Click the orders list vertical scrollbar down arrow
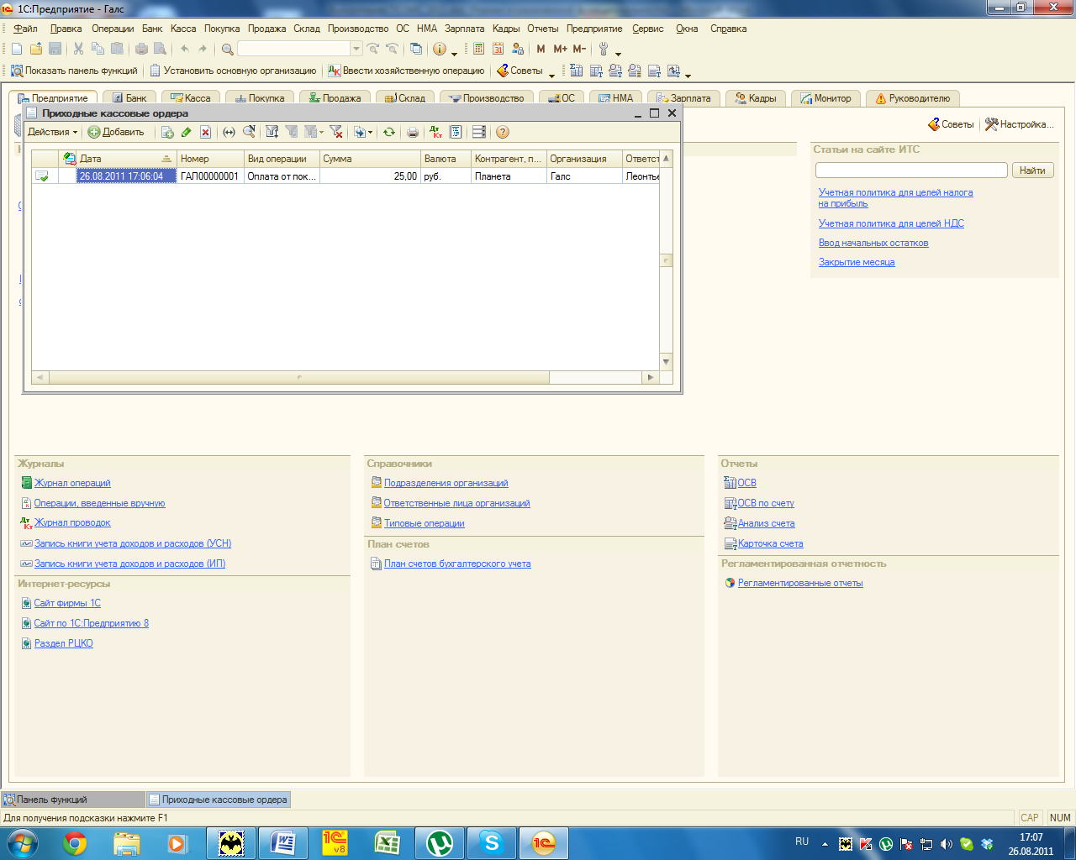The image size is (1076, 860). (667, 363)
